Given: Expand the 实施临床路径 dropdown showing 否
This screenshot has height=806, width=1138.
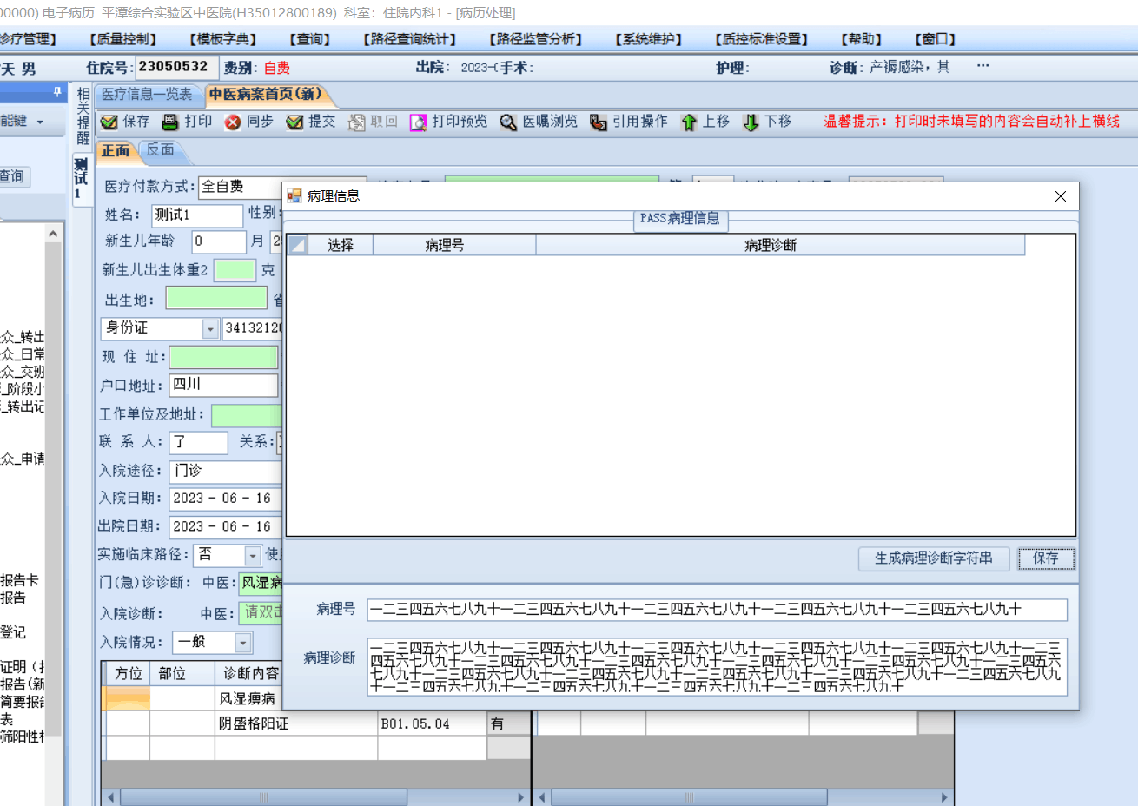Looking at the screenshot, I should click(x=253, y=555).
